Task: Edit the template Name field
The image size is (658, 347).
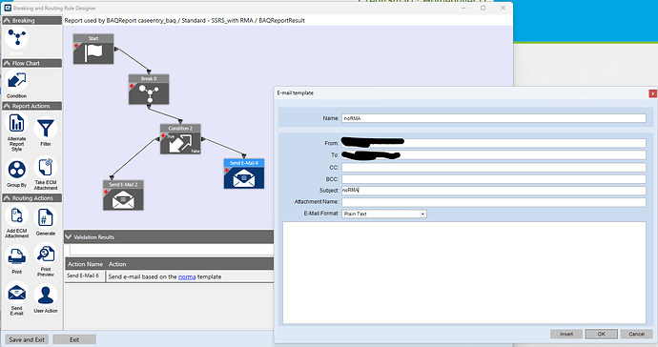Action: (x=494, y=118)
